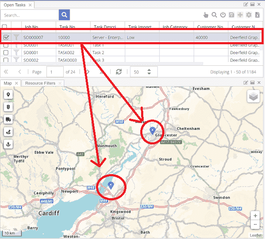Zoom out the map
This screenshot has width=265, height=239.
[x=255, y=225]
